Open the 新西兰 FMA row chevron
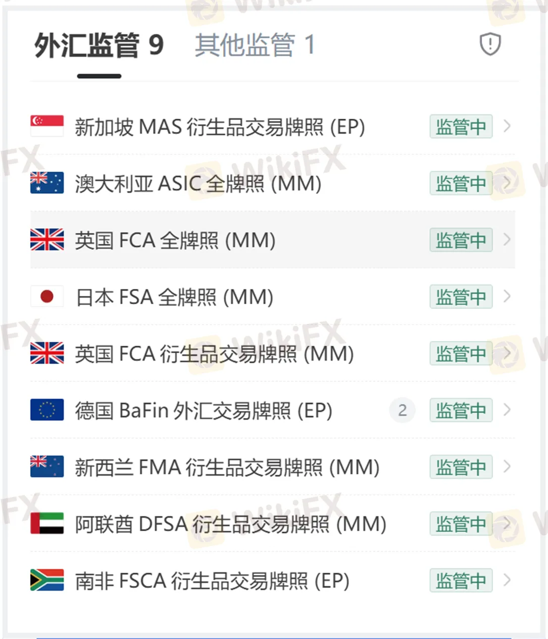 (x=507, y=466)
